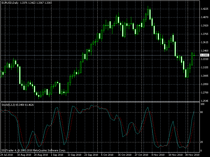Select the 1.3920 price level label

point(205,26)
